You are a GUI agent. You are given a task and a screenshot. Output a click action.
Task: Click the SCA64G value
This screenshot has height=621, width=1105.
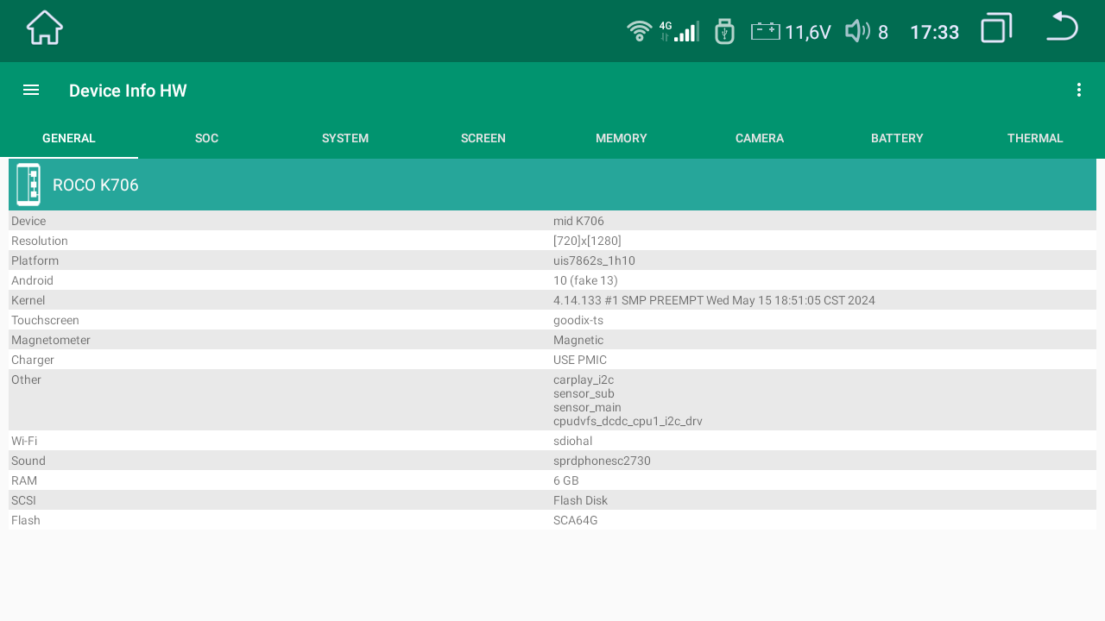coord(576,520)
